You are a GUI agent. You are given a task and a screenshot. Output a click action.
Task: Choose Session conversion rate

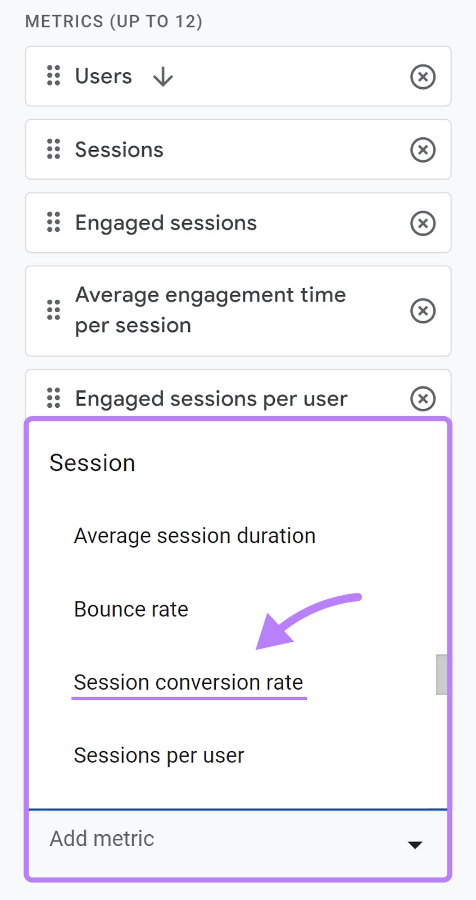188,682
